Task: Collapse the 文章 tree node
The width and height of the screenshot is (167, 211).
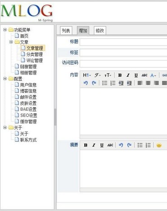Action: [x=11, y=42]
